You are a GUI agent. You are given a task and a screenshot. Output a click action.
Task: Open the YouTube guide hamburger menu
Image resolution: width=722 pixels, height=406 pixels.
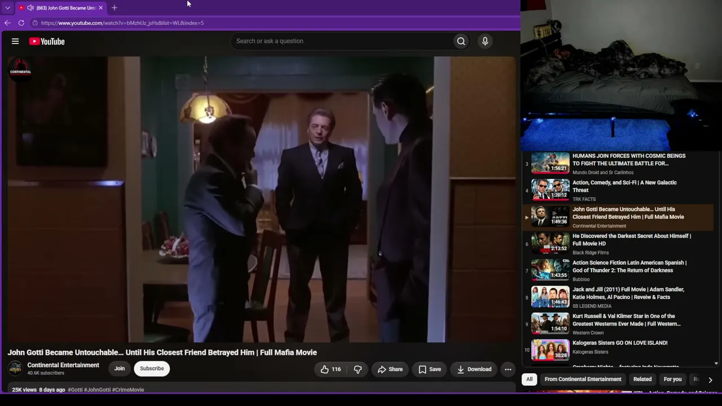point(15,41)
